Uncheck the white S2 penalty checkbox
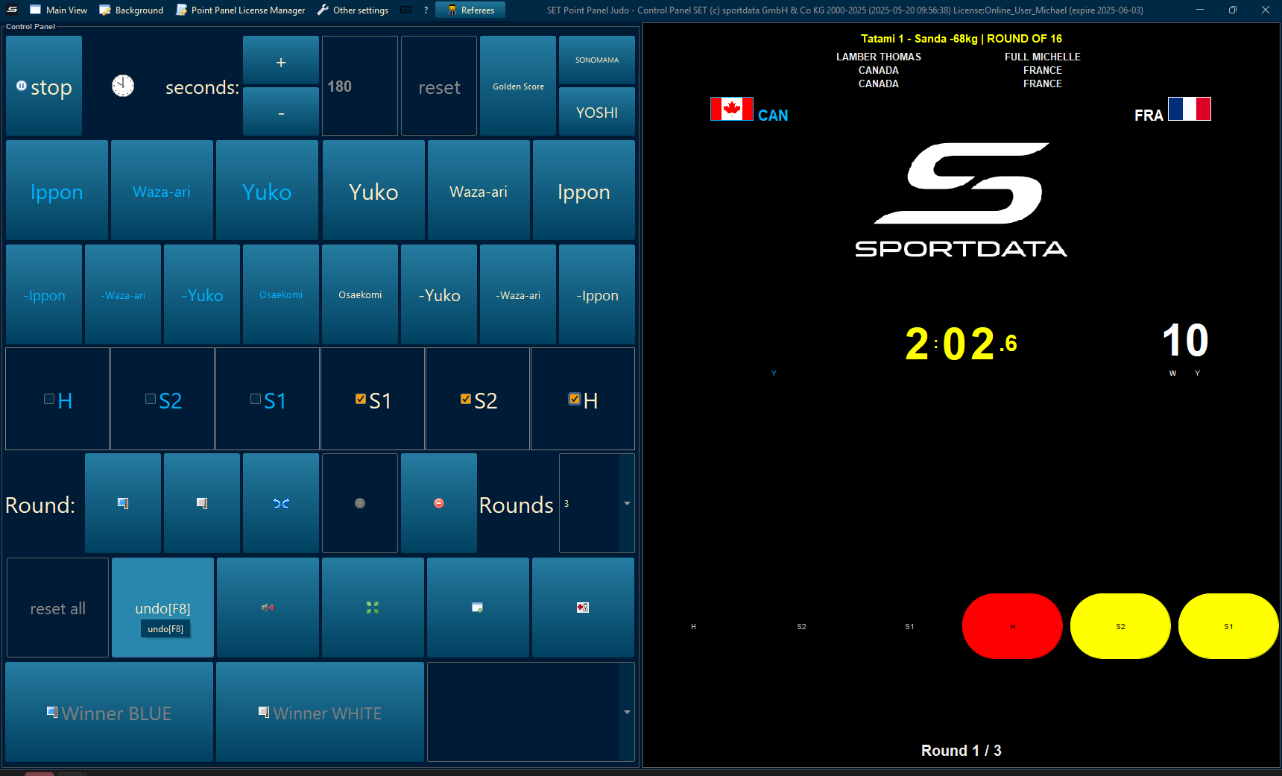This screenshot has height=776, width=1282. point(466,400)
